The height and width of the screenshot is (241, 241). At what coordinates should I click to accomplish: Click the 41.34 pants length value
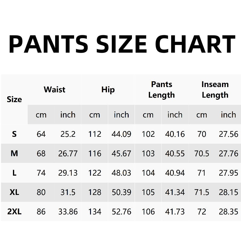[x=175, y=192]
